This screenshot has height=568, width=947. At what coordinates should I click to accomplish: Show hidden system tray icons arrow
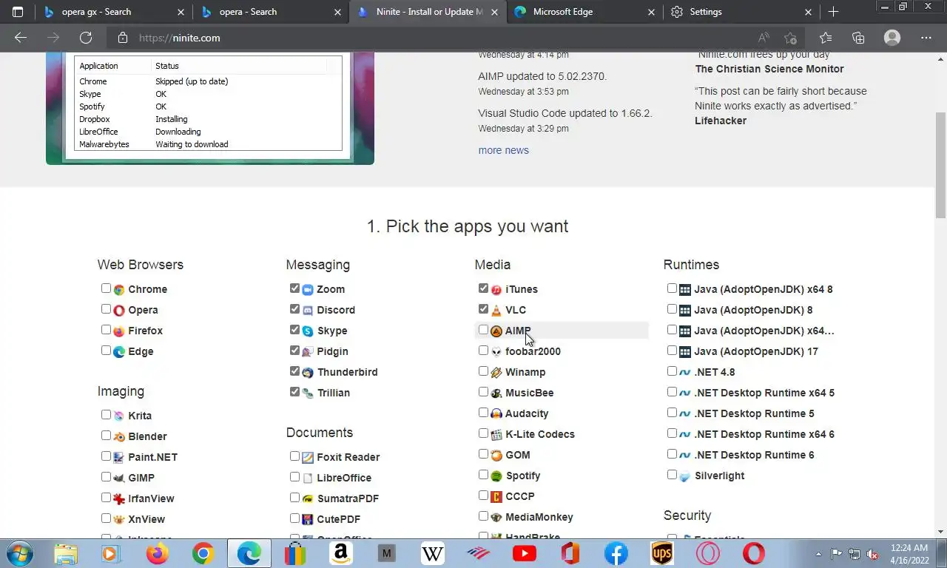click(818, 553)
